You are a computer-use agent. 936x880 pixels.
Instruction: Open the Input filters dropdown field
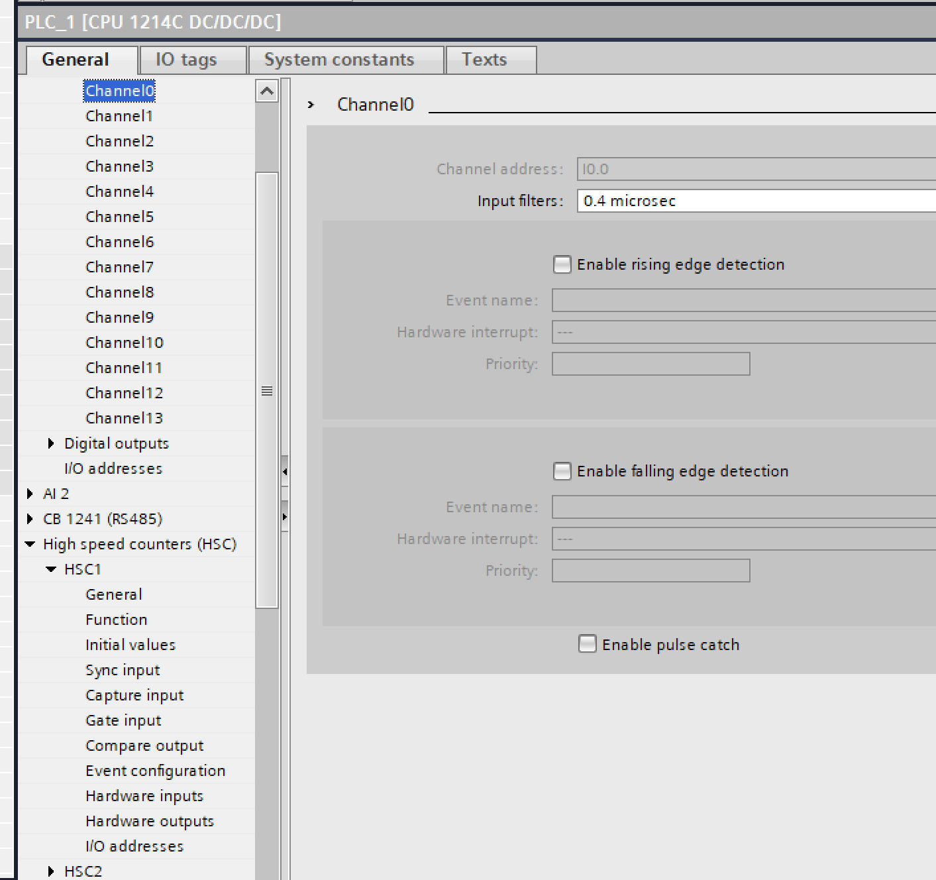click(x=755, y=201)
